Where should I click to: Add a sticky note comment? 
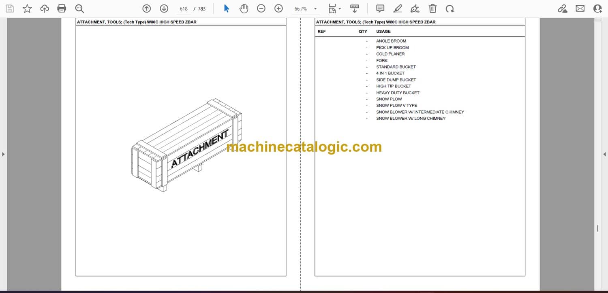pos(380,8)
